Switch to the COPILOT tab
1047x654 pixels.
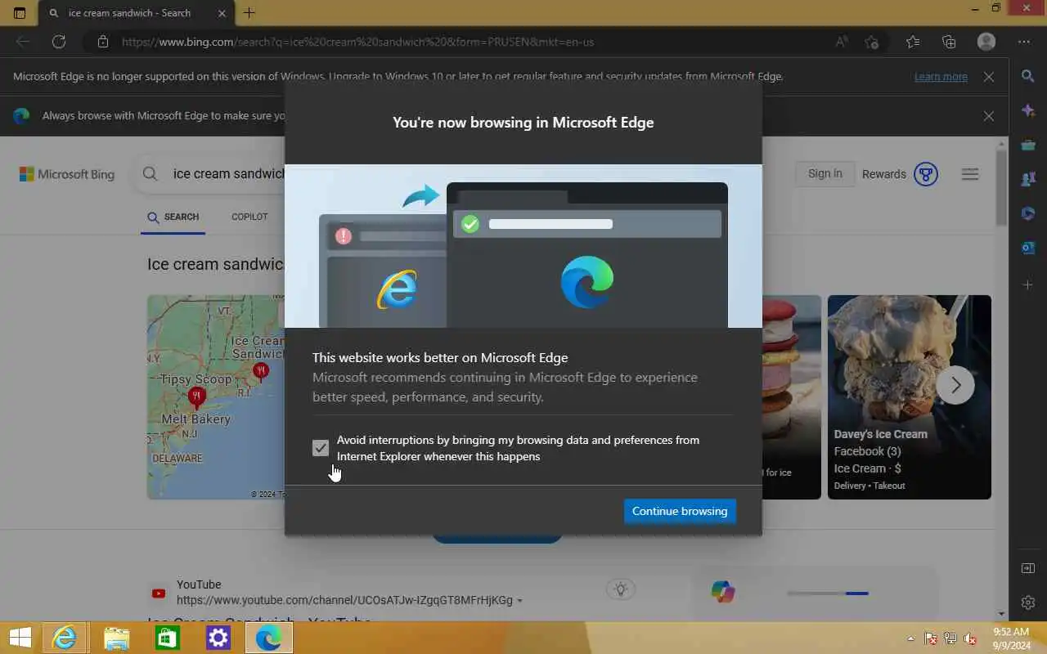(249, 217)
